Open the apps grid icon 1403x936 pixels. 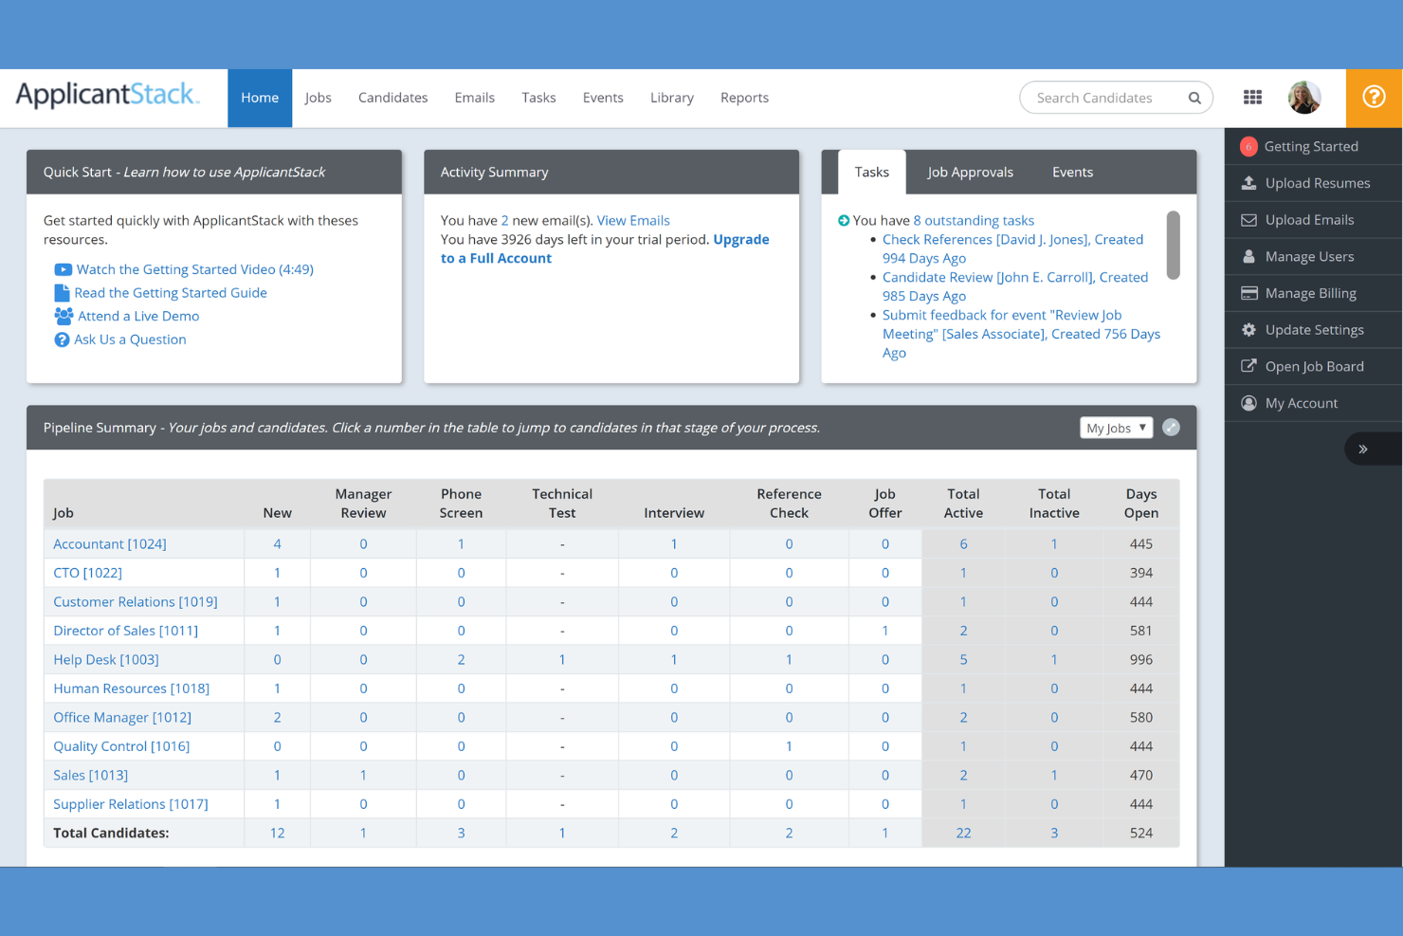(1252, 97)
